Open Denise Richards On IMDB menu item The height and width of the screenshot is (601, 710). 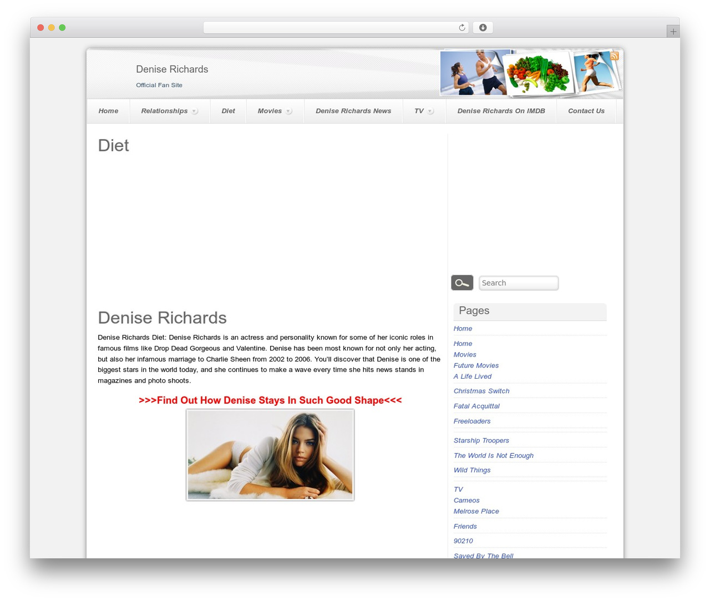(501, 111)
